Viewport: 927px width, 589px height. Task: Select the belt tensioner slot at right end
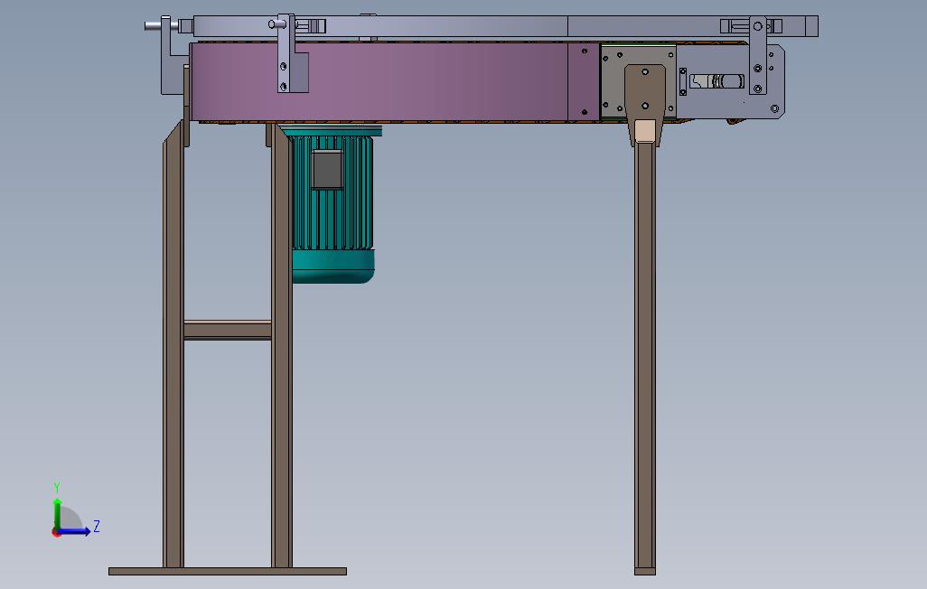click(716, 81)
